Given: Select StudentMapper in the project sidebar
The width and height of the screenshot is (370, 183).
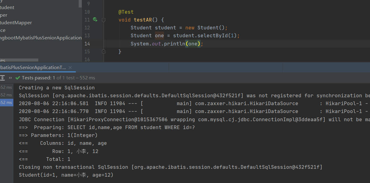Looking at the screenshot, I should [x=16, y=22].
